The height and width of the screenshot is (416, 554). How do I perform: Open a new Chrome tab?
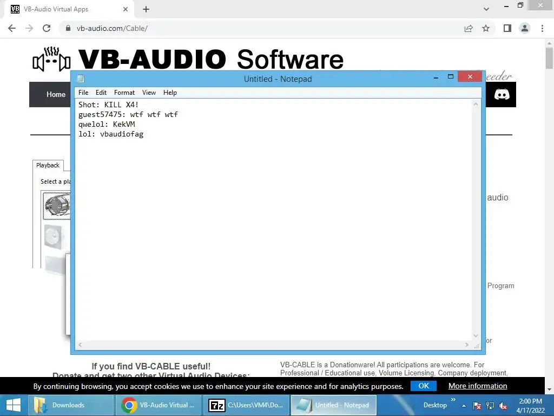coord(146,9)
